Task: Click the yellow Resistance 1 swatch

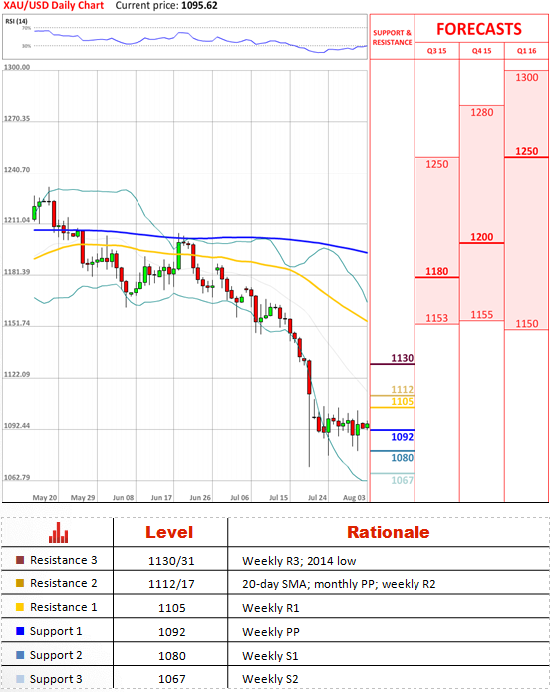Action: (x=20, y=607)
